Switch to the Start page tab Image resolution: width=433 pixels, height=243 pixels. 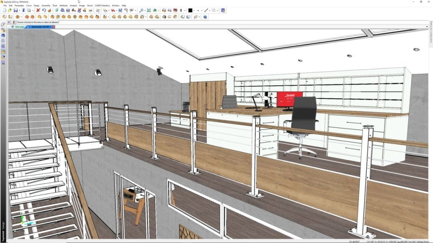tap(19, 26)
